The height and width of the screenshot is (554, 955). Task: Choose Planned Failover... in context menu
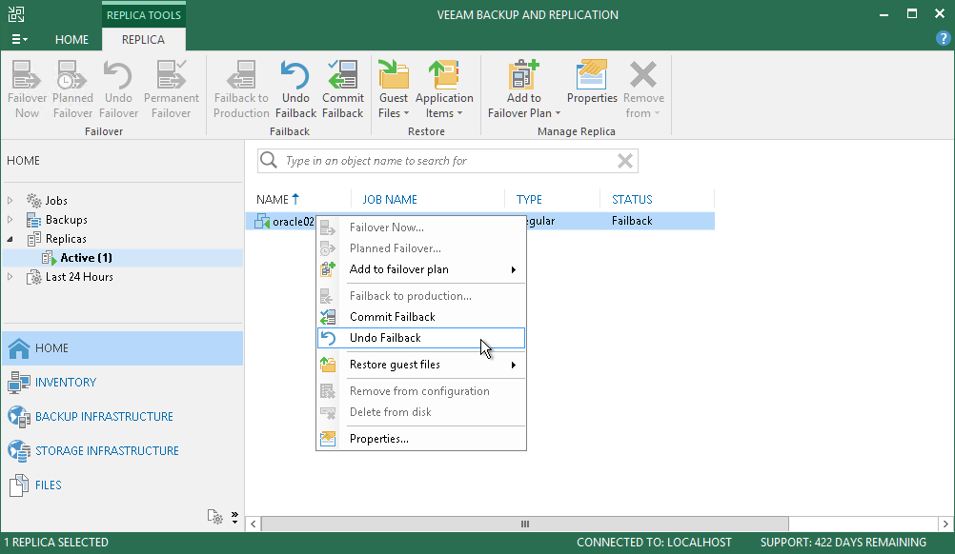point(421,248)
